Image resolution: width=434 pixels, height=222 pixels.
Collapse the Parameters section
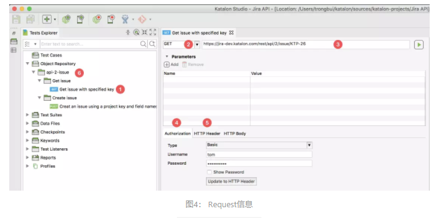pyautogui.click(x=167, y=57)
